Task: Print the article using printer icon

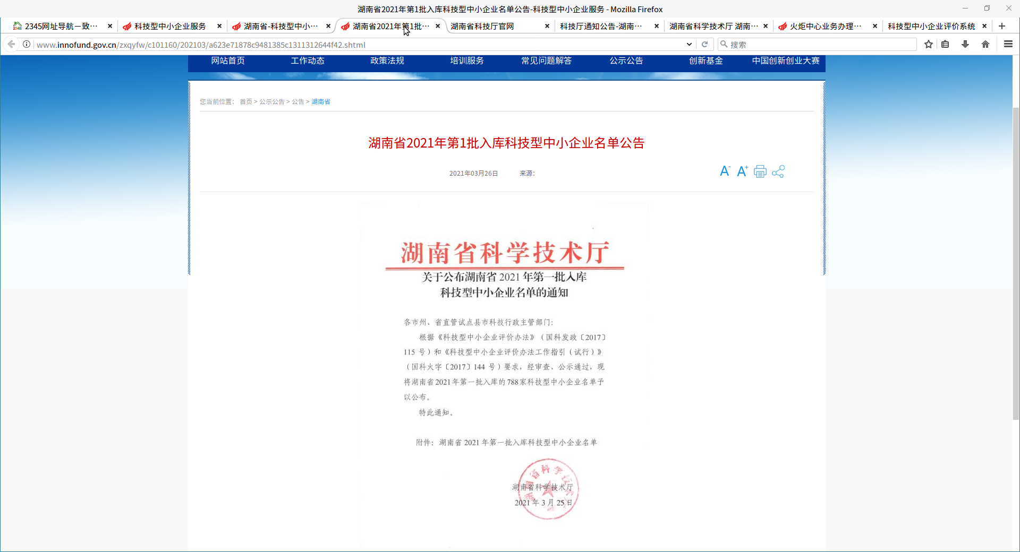Action: click(x=760, y=171)
